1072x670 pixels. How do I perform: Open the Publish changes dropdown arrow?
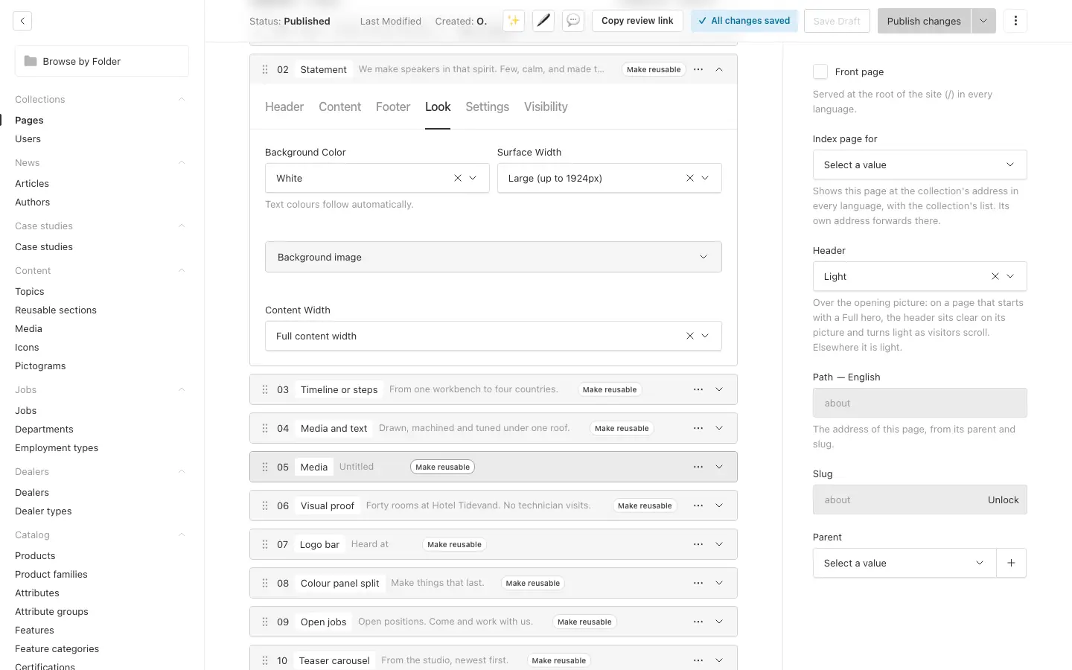[x=983, y=21]
